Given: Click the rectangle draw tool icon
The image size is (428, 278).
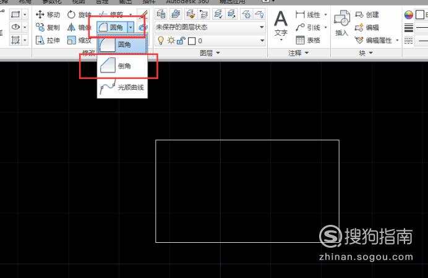Looking at the screenshot, I should (x=15, y=14).
